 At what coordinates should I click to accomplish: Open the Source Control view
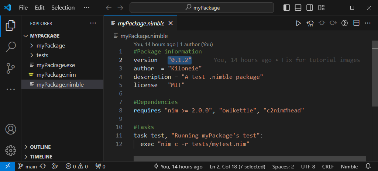pos(11,68)
